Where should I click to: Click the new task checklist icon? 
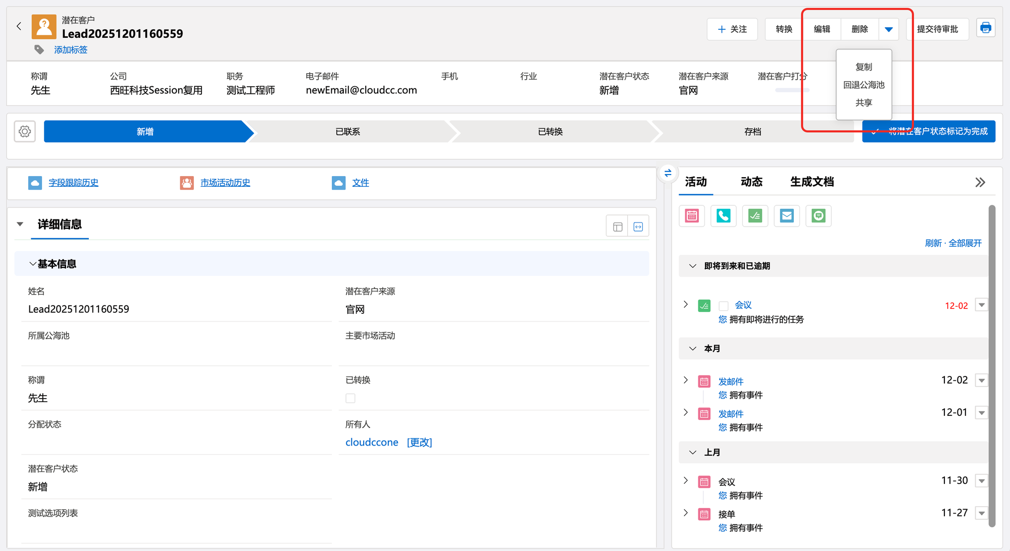pyautogui.click(x=755, y=216)
